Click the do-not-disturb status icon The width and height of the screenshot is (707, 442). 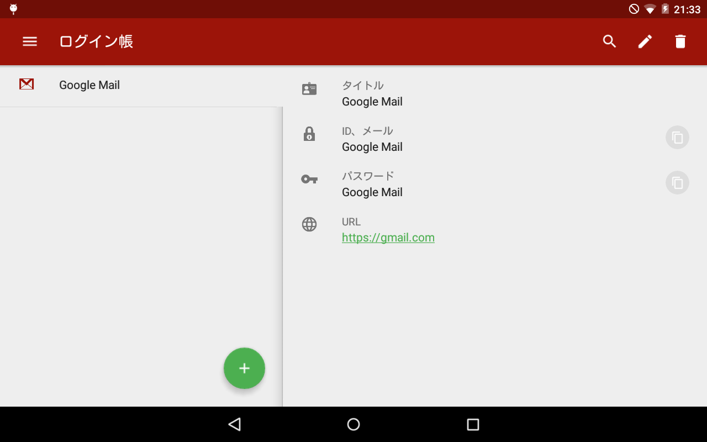[634, 9]
